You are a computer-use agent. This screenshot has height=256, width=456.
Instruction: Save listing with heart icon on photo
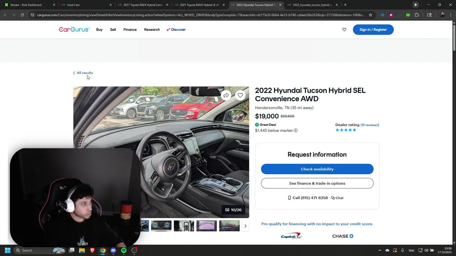click(240, 95)
